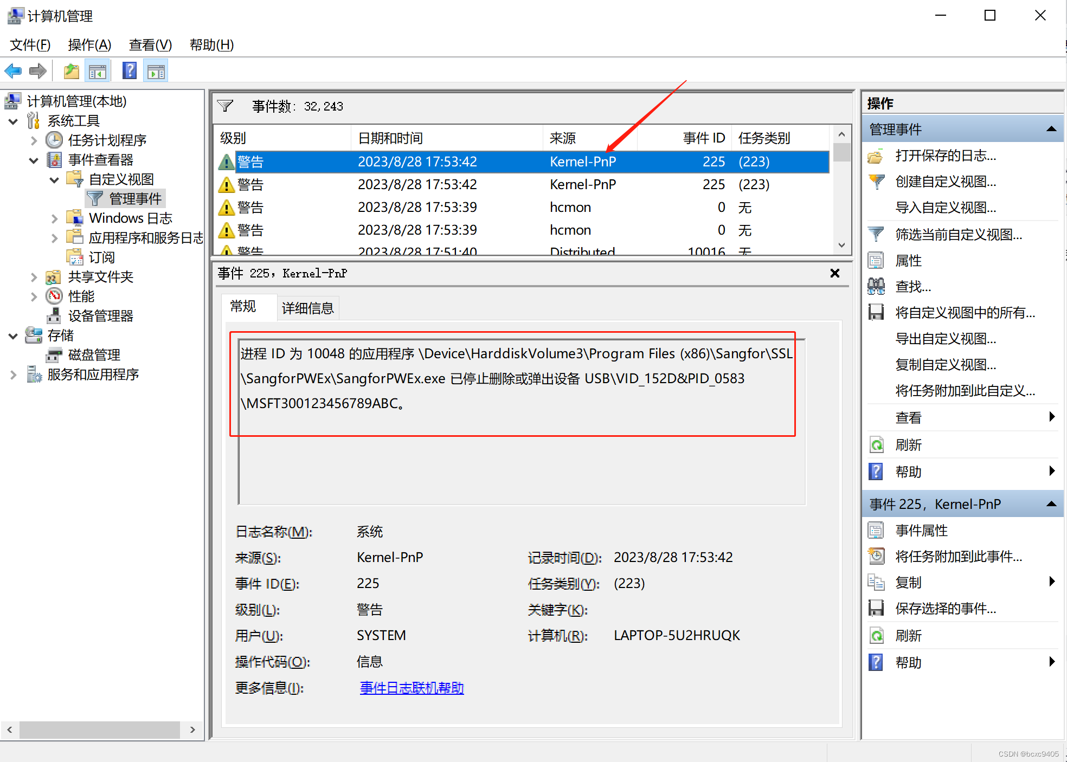Open 事件日志联机帮助 link
1067x762 pixels.
(412, 688)
